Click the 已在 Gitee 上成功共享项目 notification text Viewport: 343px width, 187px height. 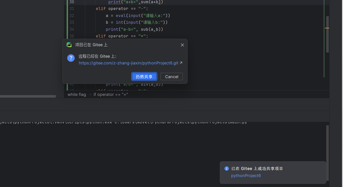[257, 169]
